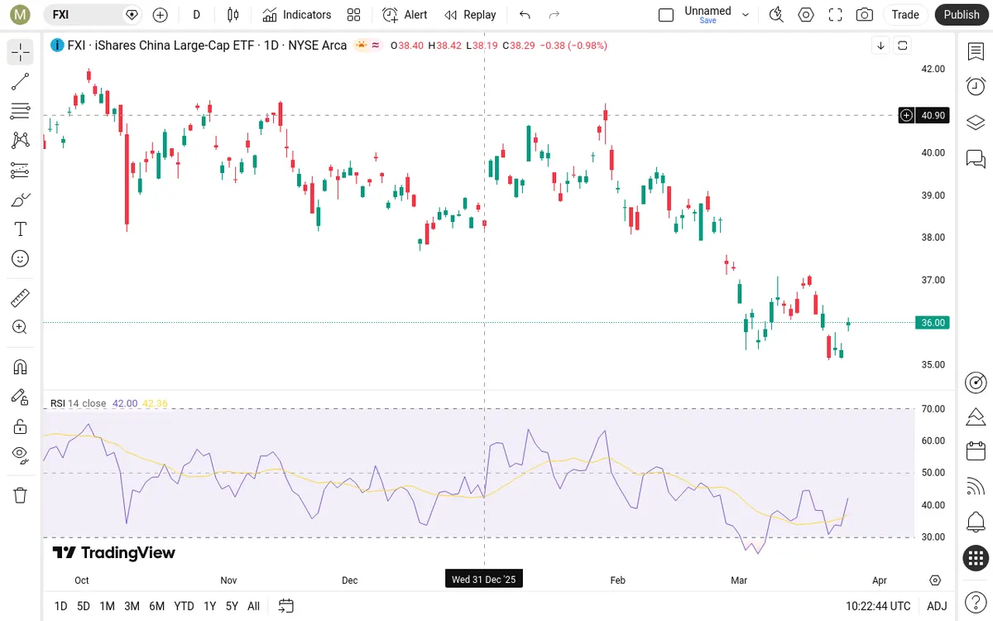Open the Indicators dialog
Viewport: 993px width, 621px height.
[x=296, y=14]
